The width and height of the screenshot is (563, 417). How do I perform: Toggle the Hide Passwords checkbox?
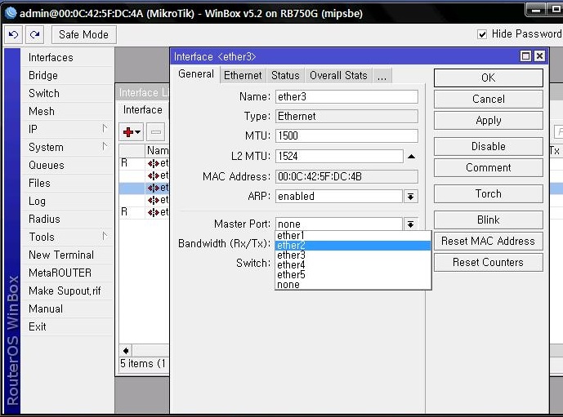pyautogui.click(x=482, y=34)
